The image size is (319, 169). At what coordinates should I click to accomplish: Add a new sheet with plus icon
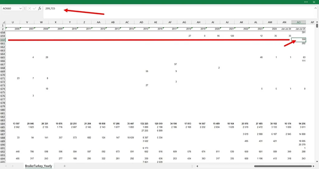coord(64,166)
